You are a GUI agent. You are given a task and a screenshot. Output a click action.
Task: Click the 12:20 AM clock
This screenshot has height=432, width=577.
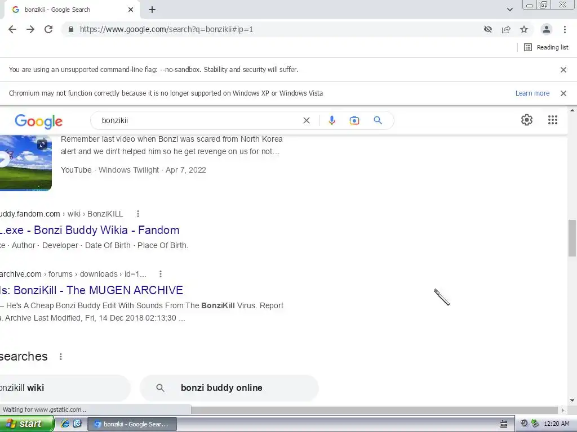point(556,424)
